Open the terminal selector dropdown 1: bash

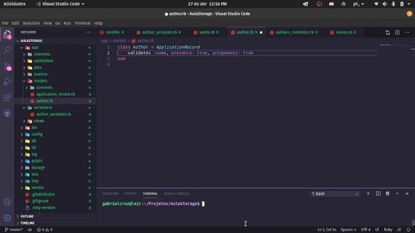[335, 194]
